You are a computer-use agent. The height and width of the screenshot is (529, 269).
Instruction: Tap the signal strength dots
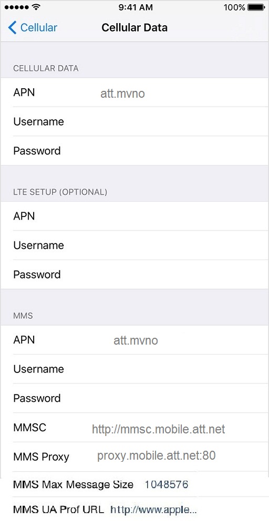coord(16,7)
